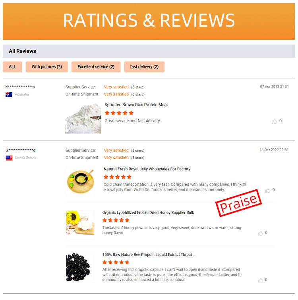View the rice protein powder thumbnail

83,119
